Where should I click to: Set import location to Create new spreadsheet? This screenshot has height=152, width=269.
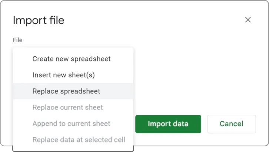tap(72, 59)
